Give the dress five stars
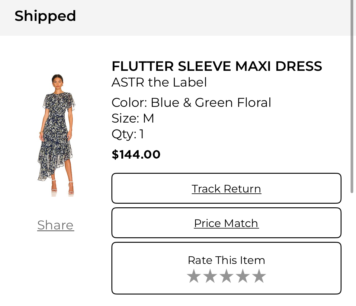 point(259,277)
